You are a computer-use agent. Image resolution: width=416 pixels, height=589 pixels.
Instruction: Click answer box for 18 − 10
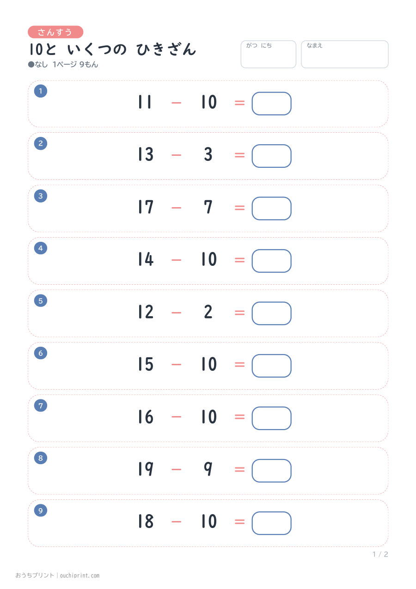point(271,523)
